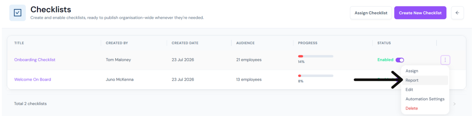This screenshot has width=475, height=116.
Task: Open the Welcome On Board link
Action: [x=33, y=80]
